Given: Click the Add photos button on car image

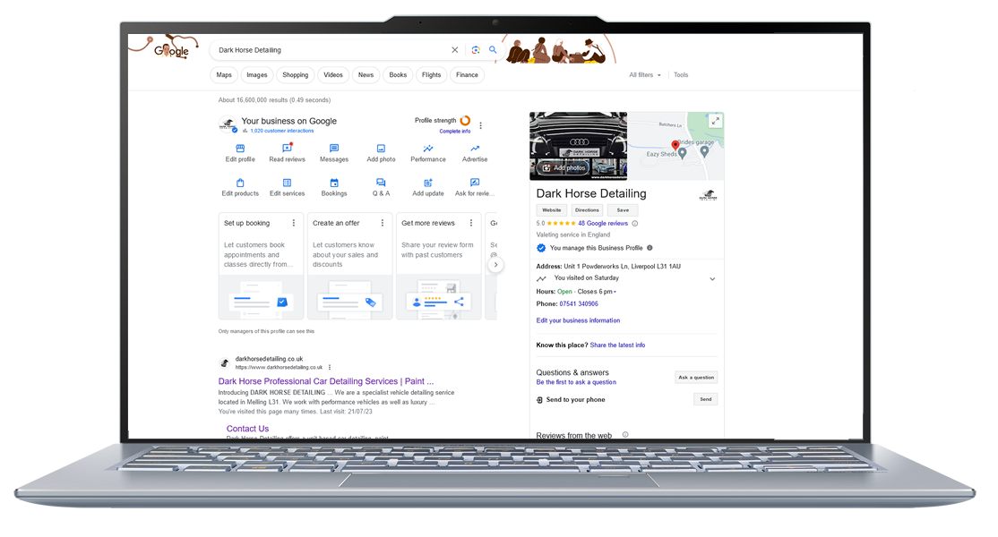Looking at the screenshot, I should click(x=564, y=167).
